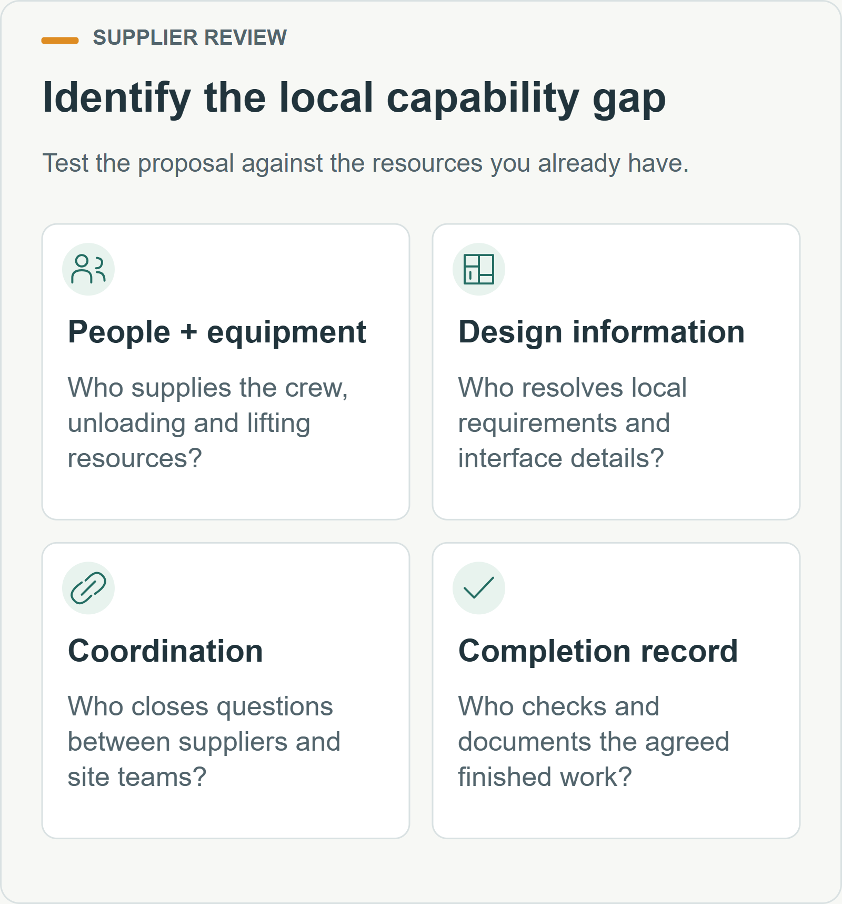Click the people icon in People + equipment card
842x904 pixels.
[x=88, y=269]
